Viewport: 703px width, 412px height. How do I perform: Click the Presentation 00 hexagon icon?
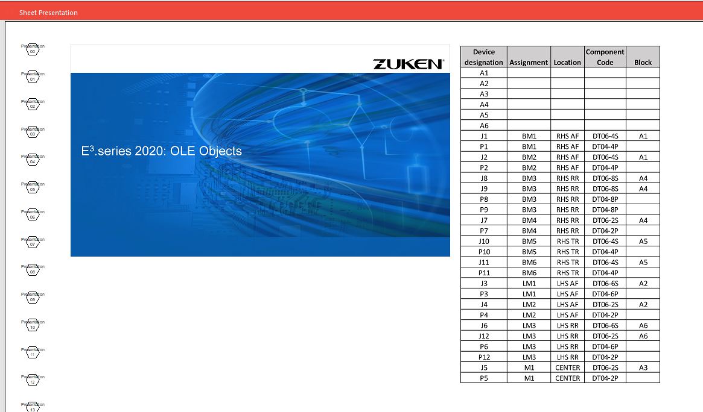[x=33, y=49]
